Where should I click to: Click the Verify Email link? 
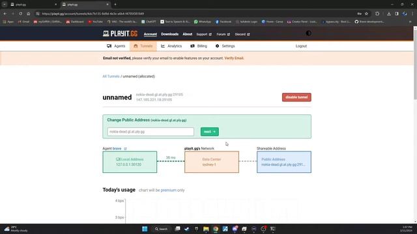[x=234, y=58]
